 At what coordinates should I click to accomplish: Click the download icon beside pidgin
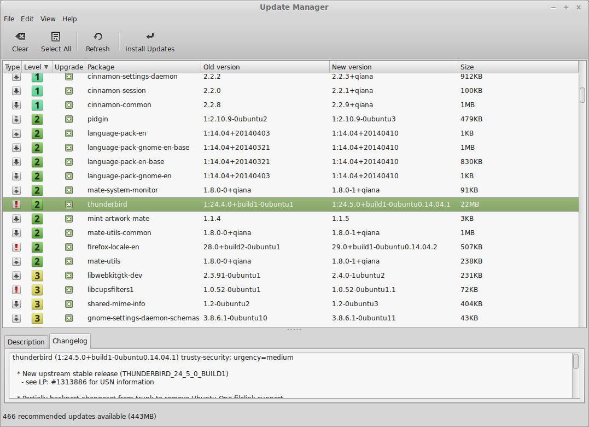coord(16,119)
